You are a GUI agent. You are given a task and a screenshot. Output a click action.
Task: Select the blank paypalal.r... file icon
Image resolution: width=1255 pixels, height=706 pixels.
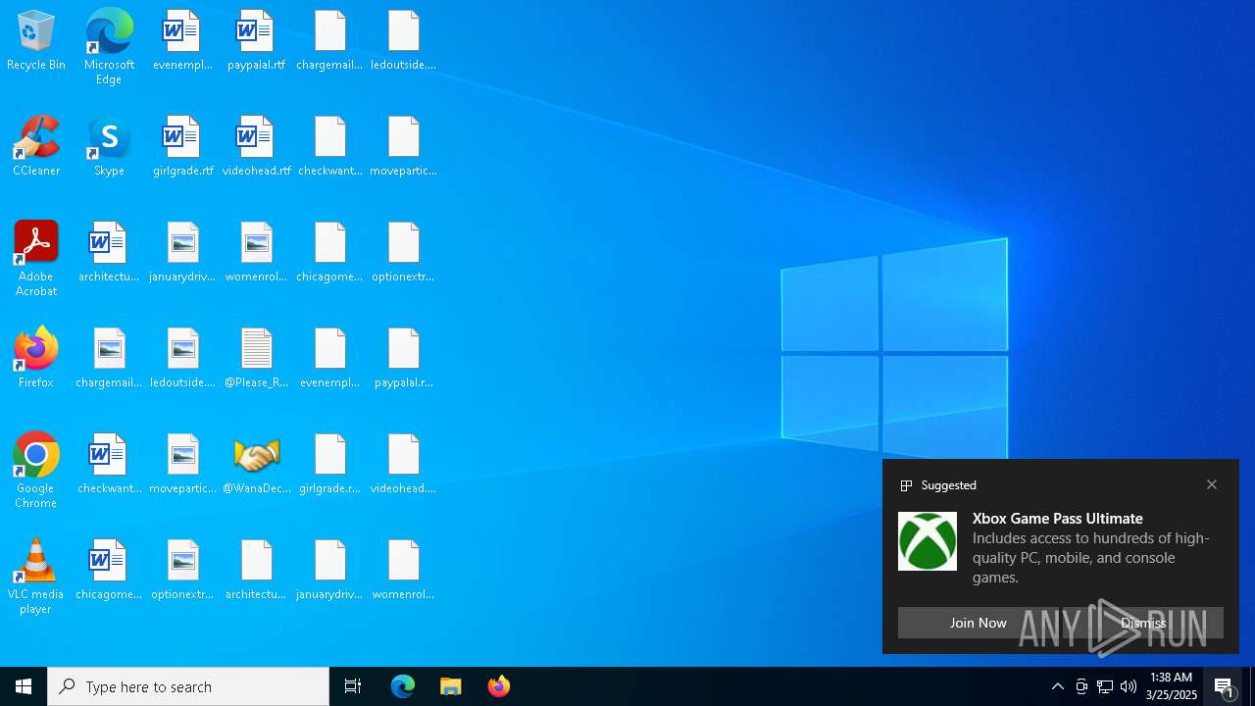(x=404, y=359)
